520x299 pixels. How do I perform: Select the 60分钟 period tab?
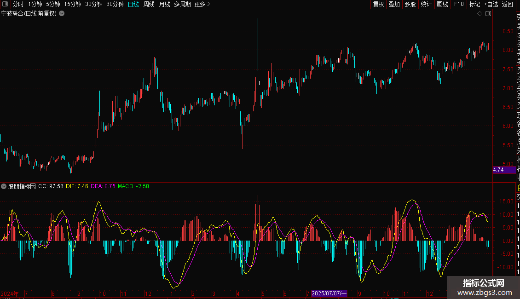coord(115,4)
